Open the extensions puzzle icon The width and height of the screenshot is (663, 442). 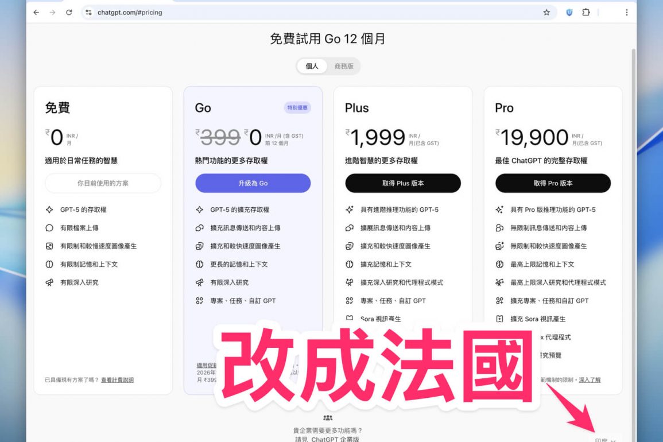[586, 12]
